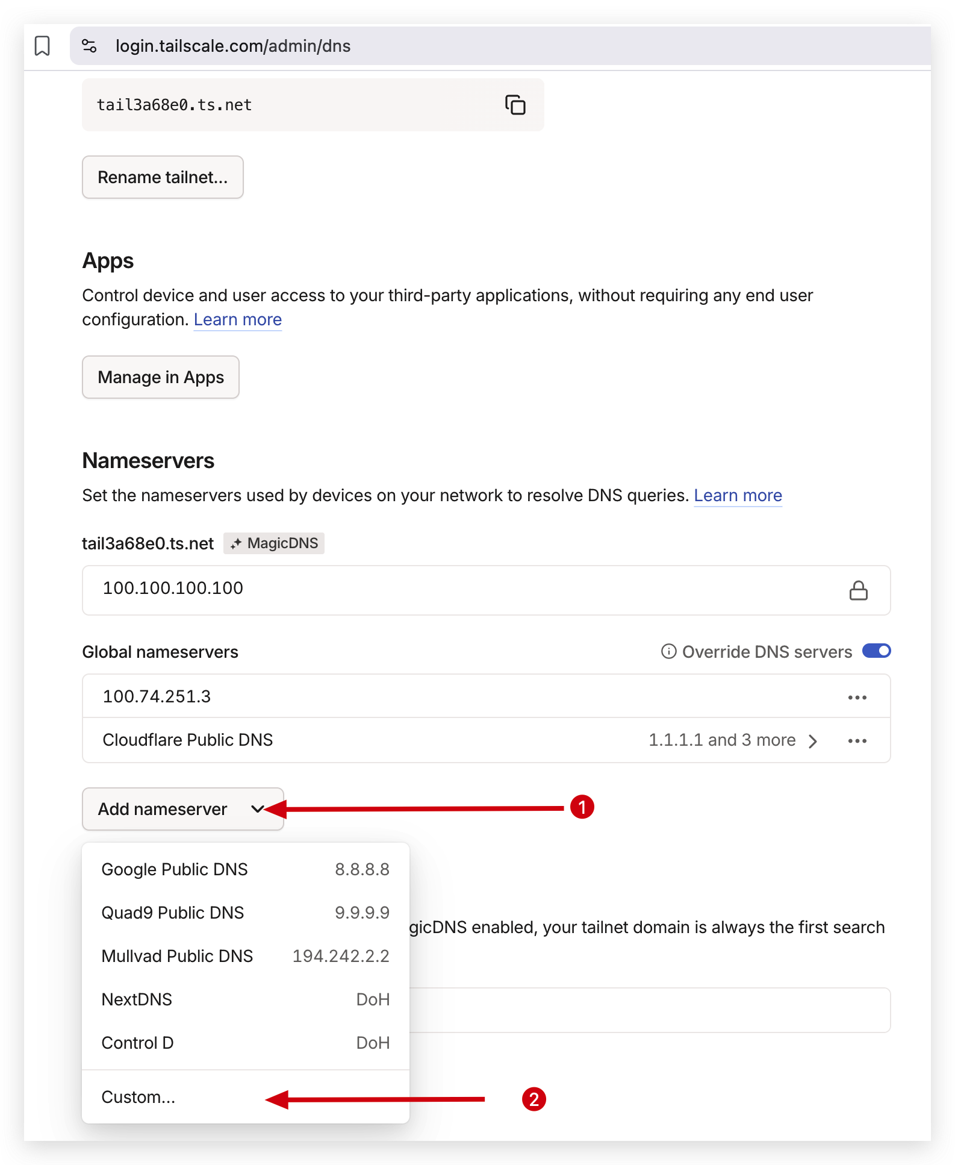Click the lock icon on 100.100.100.100 row

(x=858, y=590)
